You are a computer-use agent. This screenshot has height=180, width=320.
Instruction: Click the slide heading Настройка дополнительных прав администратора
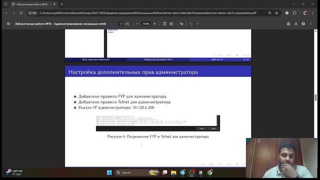[133, 72]
